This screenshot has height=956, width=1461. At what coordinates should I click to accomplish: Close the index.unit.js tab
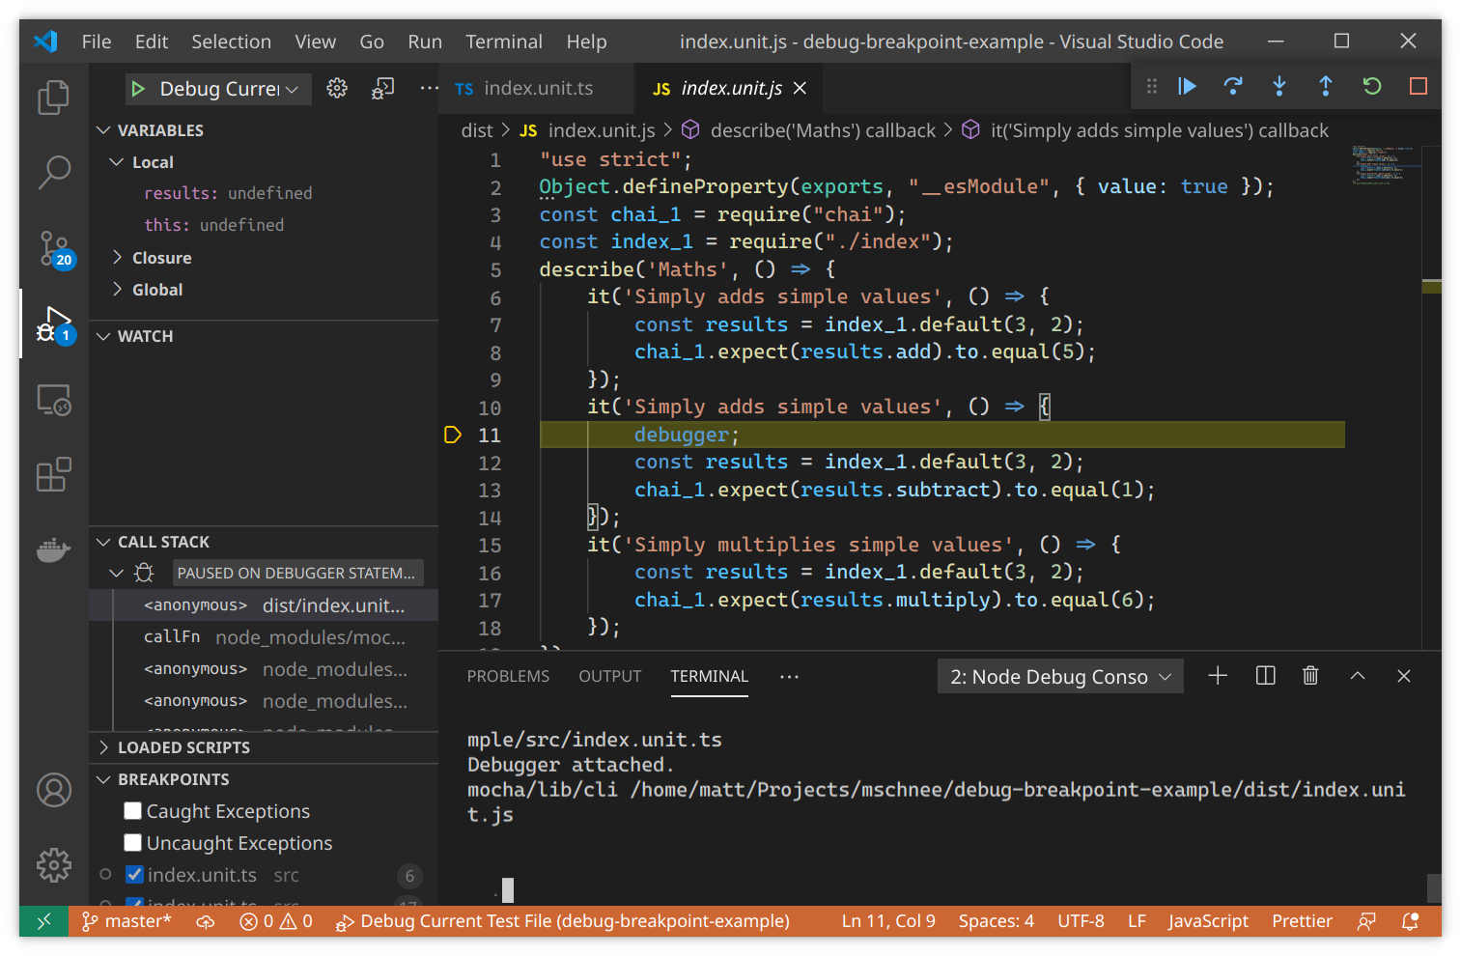click(800, 88)
